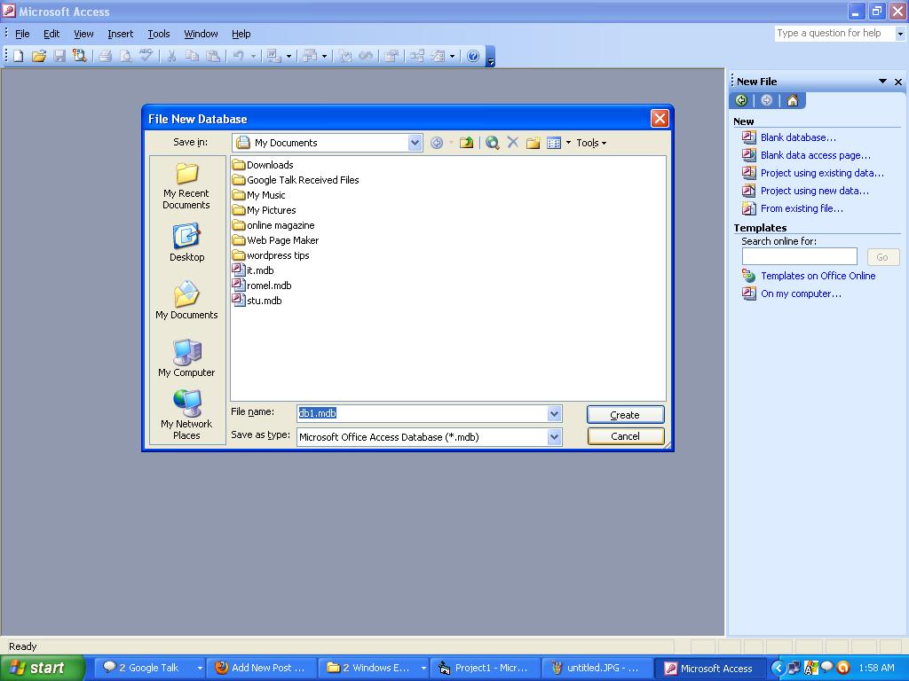Viewport: 909px width, 681px height.
Task: Click the Type a question for help box
Action: (x=834, y=34)
